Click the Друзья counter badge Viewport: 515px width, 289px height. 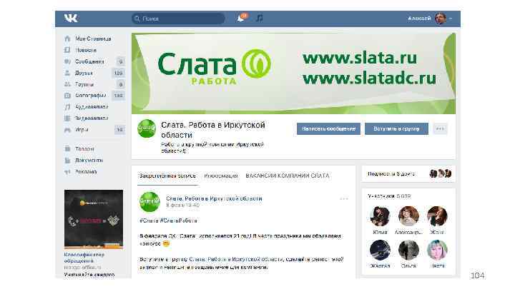click(118, 73)
